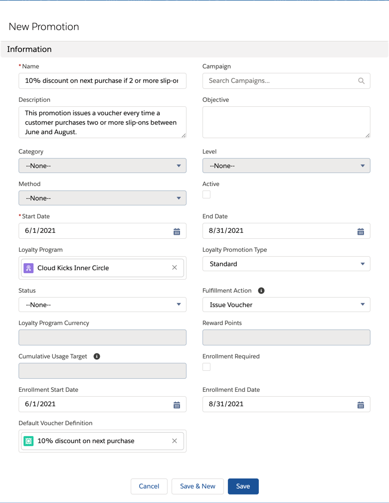Remove the Cloud Kicks Inner Circle loyalty program

coord(175,268)
